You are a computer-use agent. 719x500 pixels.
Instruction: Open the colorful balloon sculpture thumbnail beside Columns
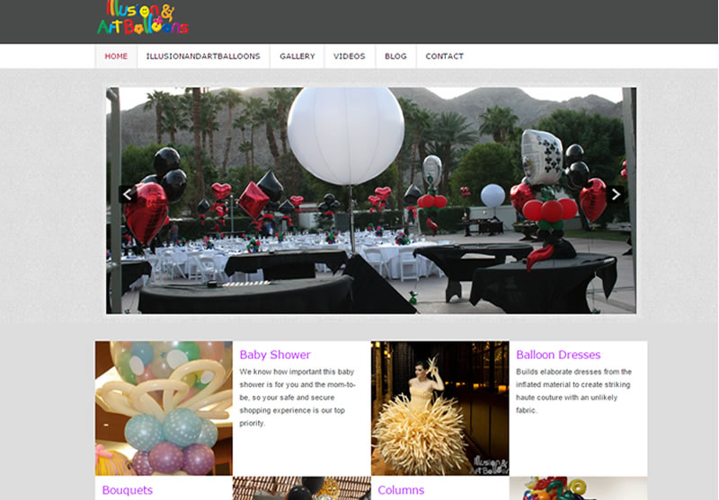(x=578, y=488)
